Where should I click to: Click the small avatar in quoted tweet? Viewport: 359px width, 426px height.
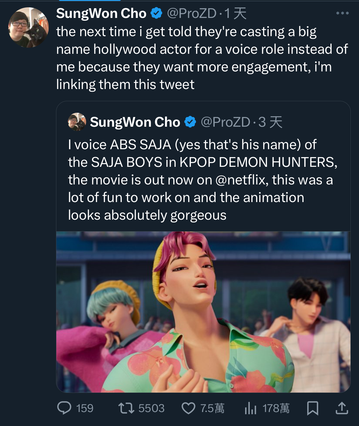[77, 122]
